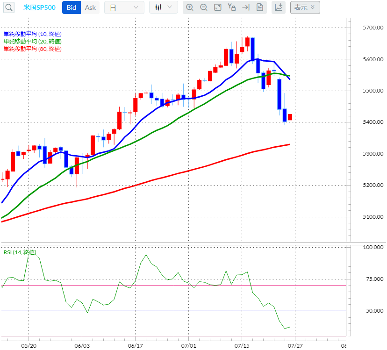Click the 75.000 RSI axis label
387x350 pixels.
pyautogui.click(x=375, y=279)
